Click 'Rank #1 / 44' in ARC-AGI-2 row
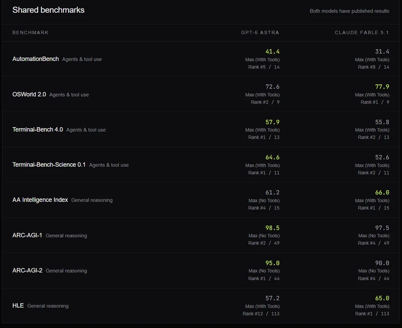Viewport: 402px width, 328px height. (x=264, y=279)
